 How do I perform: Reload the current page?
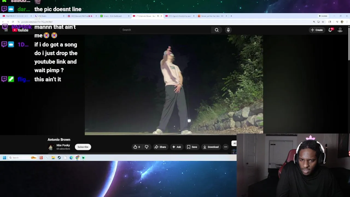click(x=13, y=22)
